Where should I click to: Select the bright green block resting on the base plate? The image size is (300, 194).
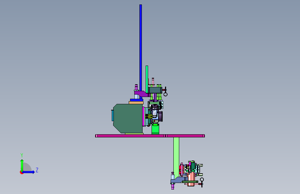[155, 129]
